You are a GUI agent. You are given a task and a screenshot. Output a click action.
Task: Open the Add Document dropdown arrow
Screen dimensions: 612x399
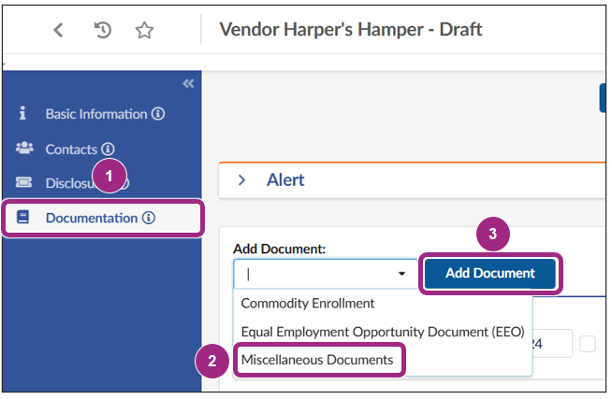pyautogui.click(x=401, y=274)
